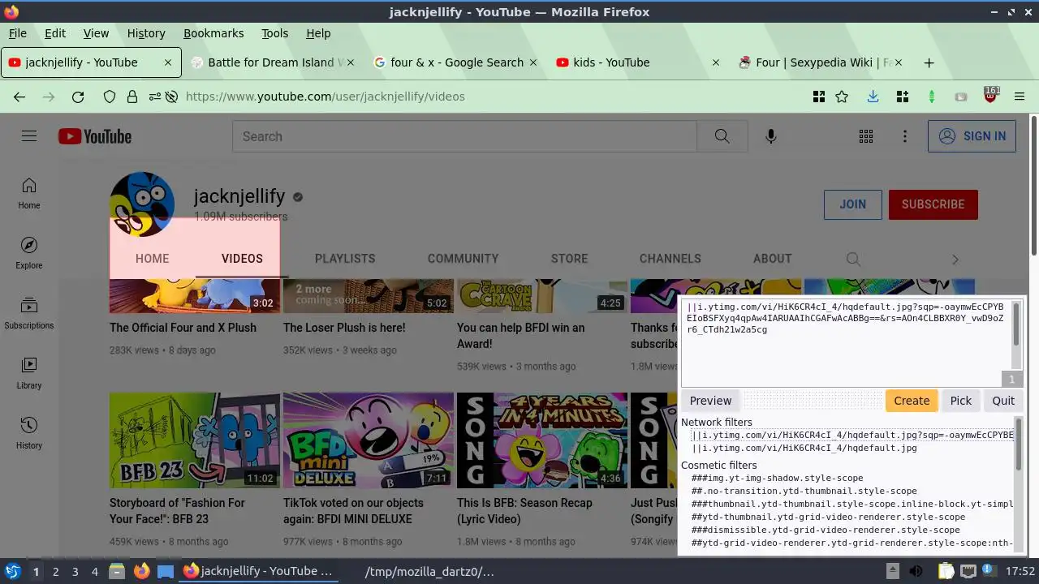Screen dimensions: 1039x584
Task: Start voice search with microphone icon
Action: 771,136
